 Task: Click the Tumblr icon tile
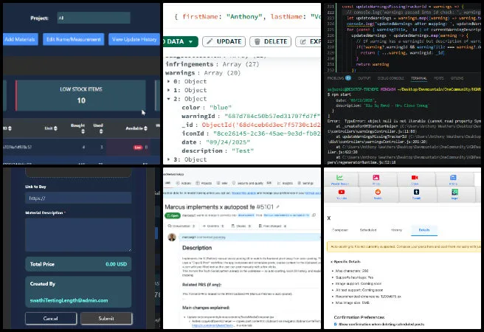pyautogui.click(x=416, y=192)
